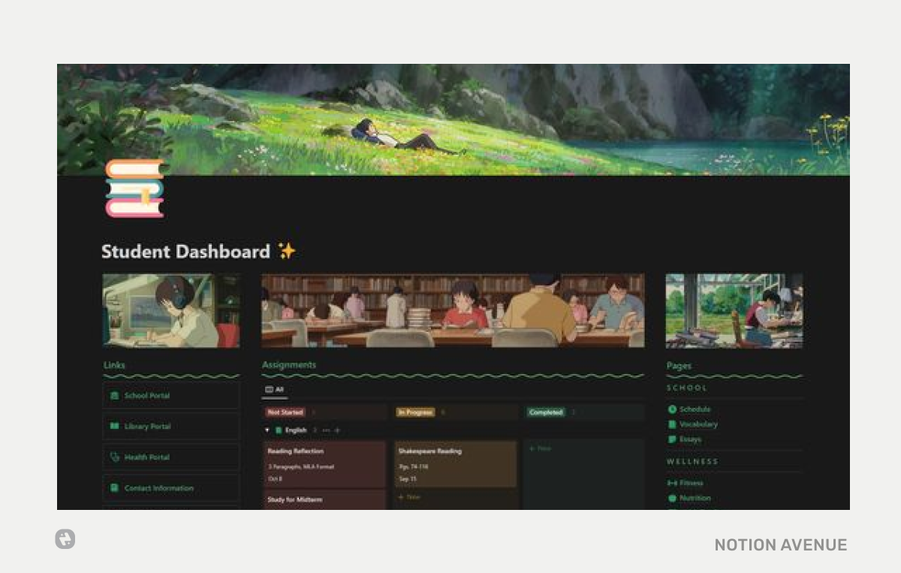This screenshot has width=901, height=573.
Task: Click the Schedule clock icon
Action: coord(672,409)
